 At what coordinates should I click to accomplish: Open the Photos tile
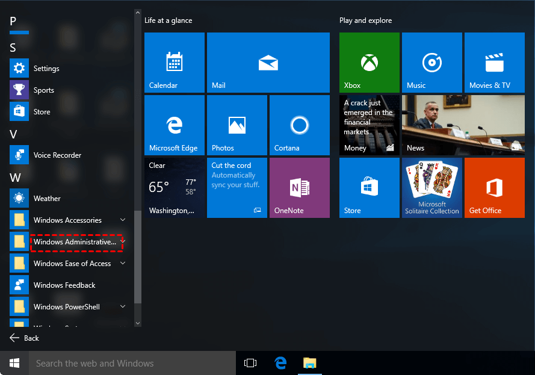[237, 125]
